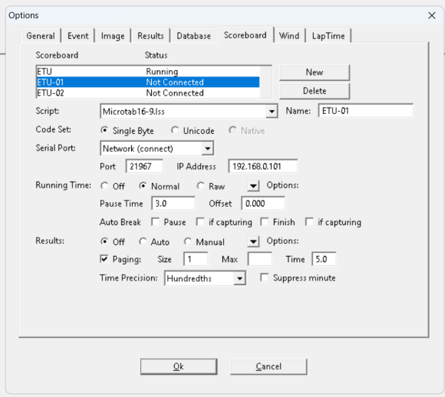Expand the Script combo box

271,111
